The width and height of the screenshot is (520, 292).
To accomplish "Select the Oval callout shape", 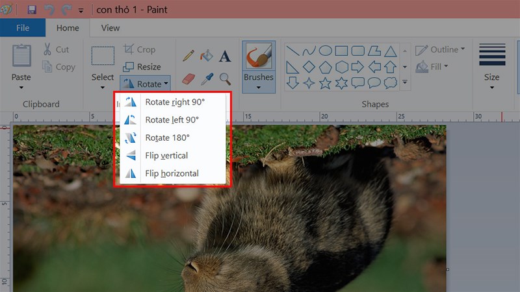I will [374, 83].
